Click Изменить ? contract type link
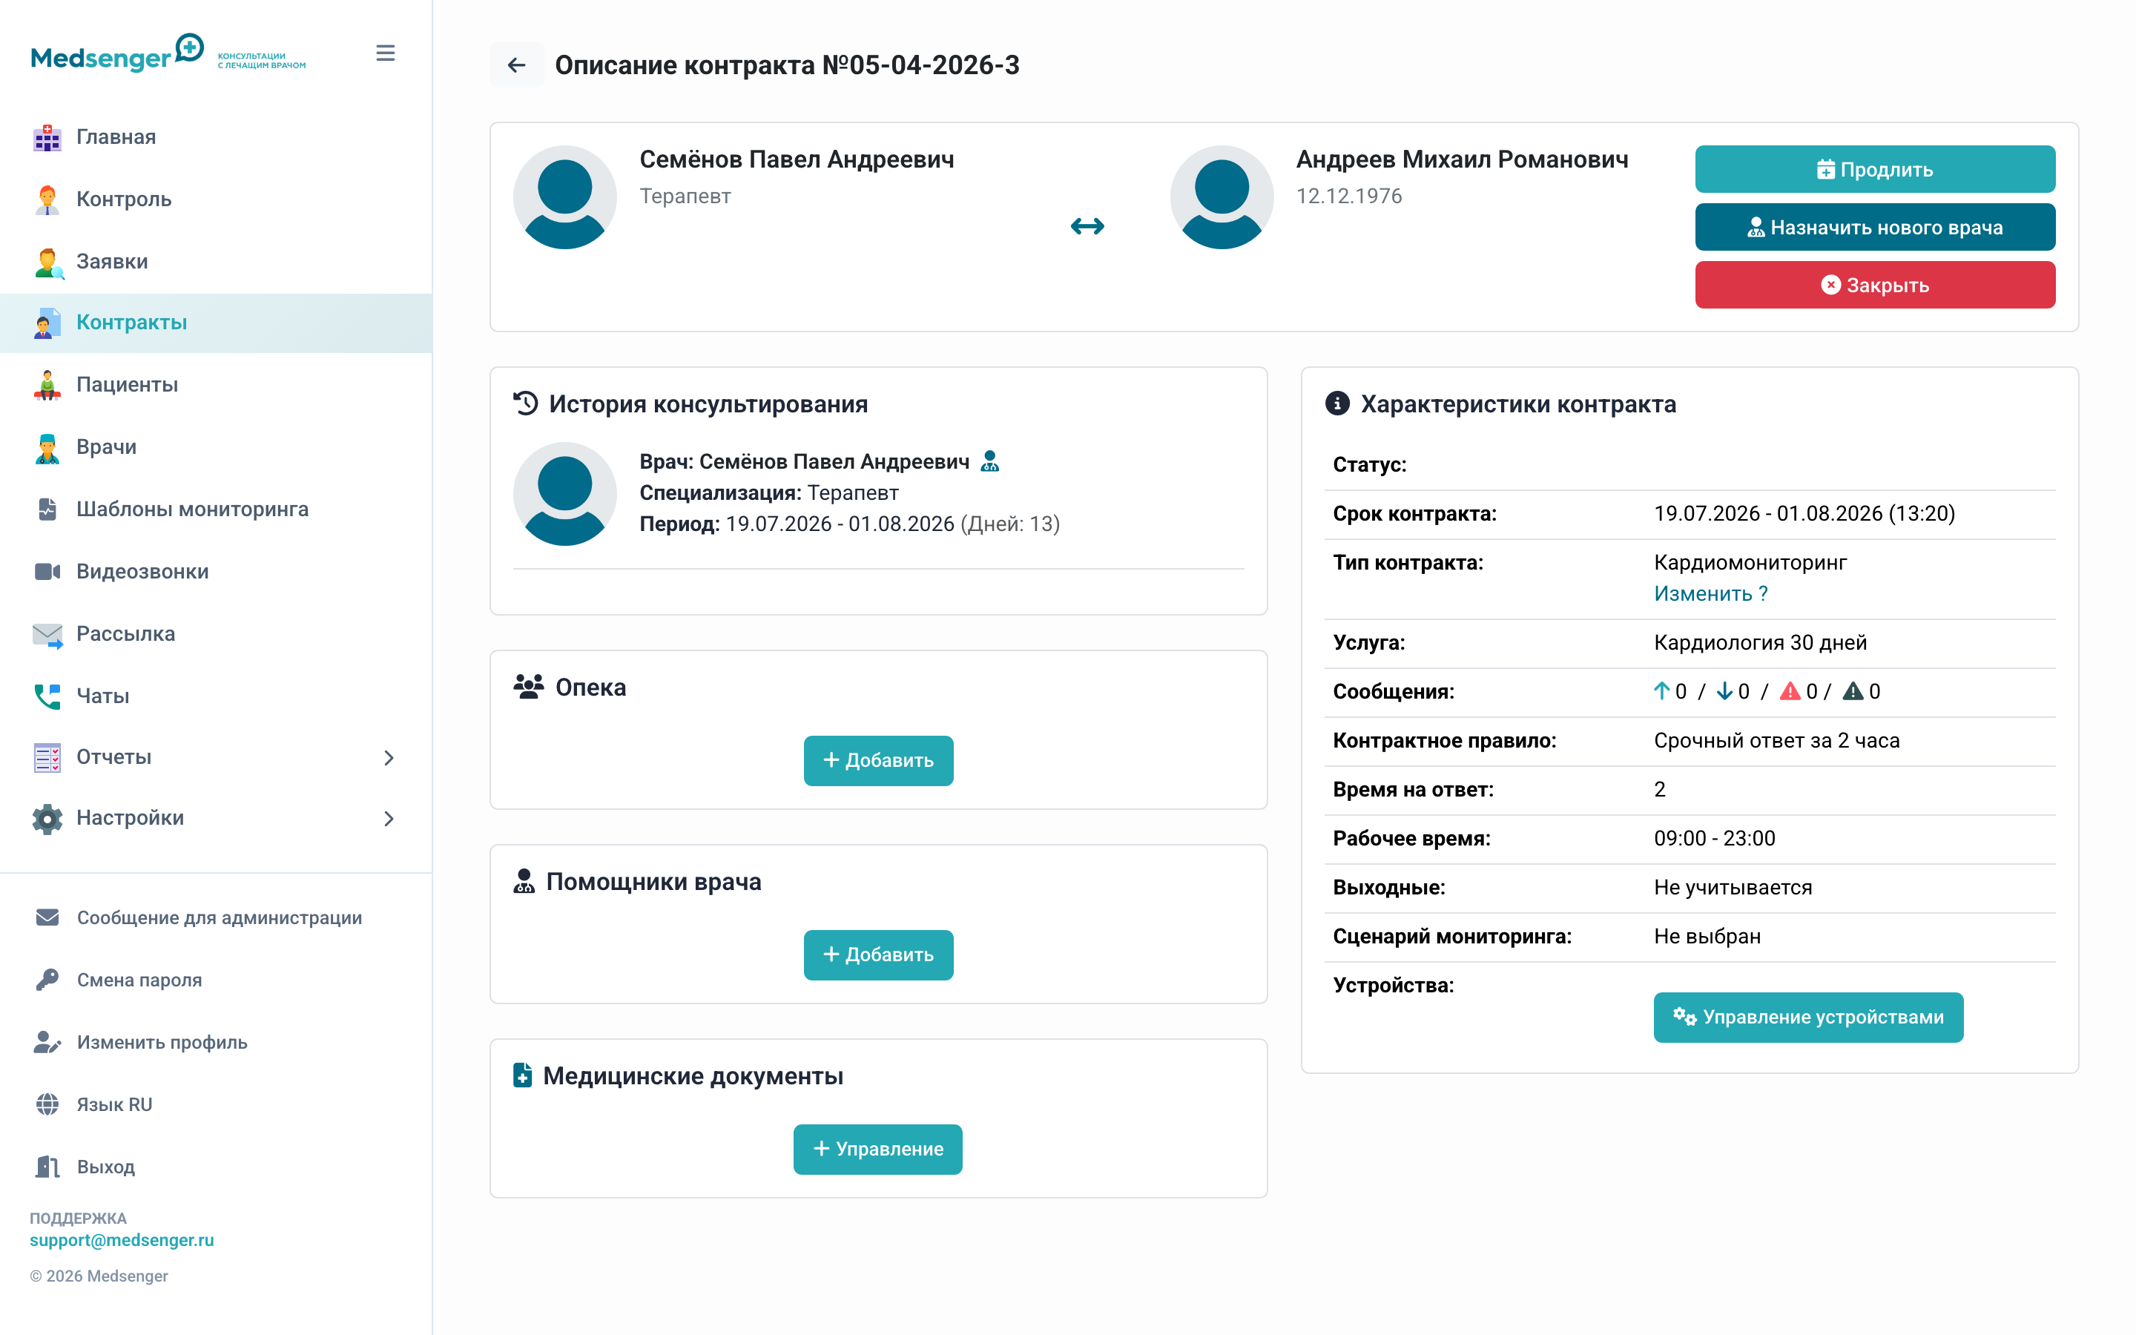 point(1710,593)
